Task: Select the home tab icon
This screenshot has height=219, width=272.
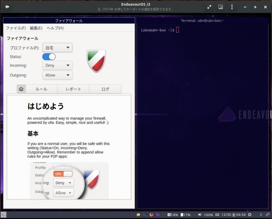Action: 21,89
